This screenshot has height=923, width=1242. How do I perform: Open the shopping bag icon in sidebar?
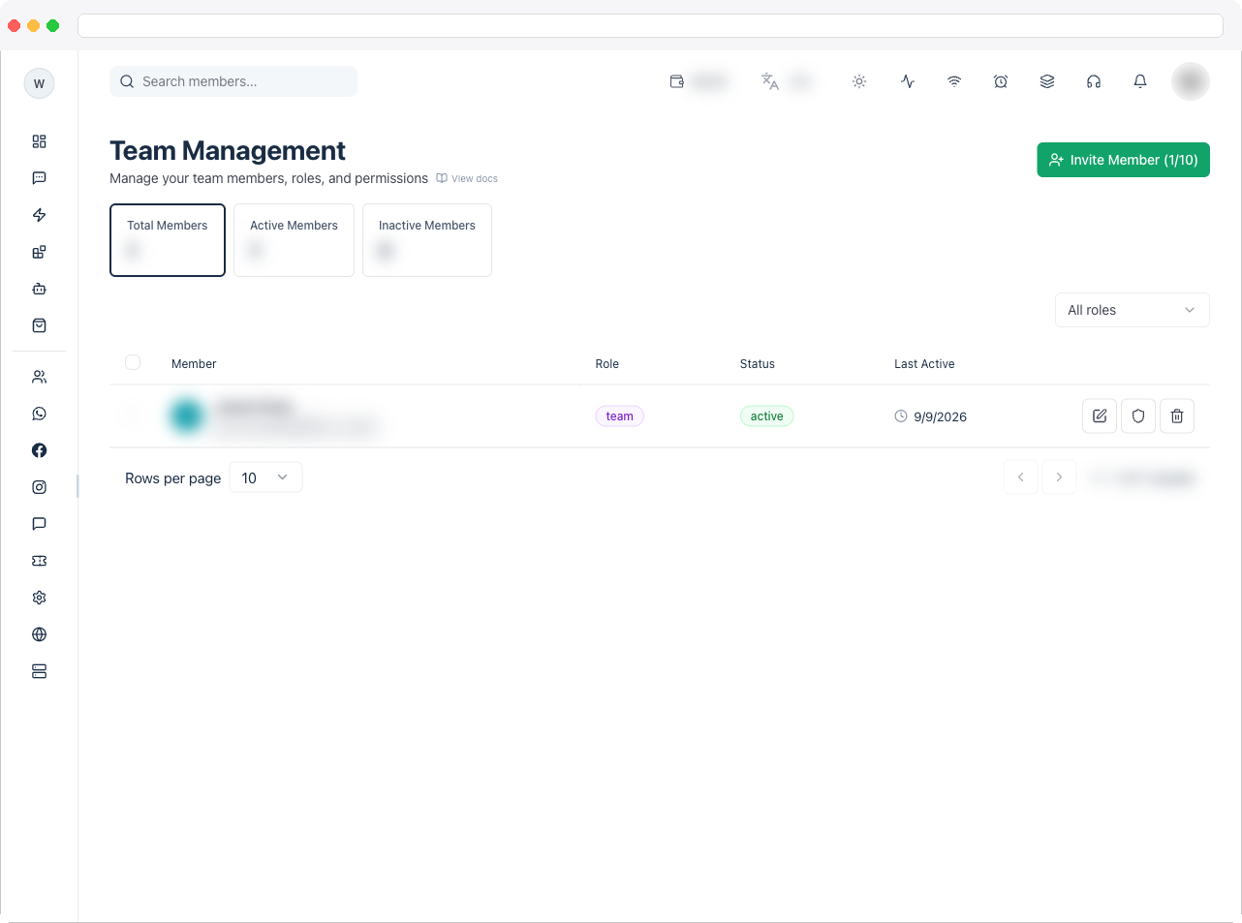tap(39, 325)
